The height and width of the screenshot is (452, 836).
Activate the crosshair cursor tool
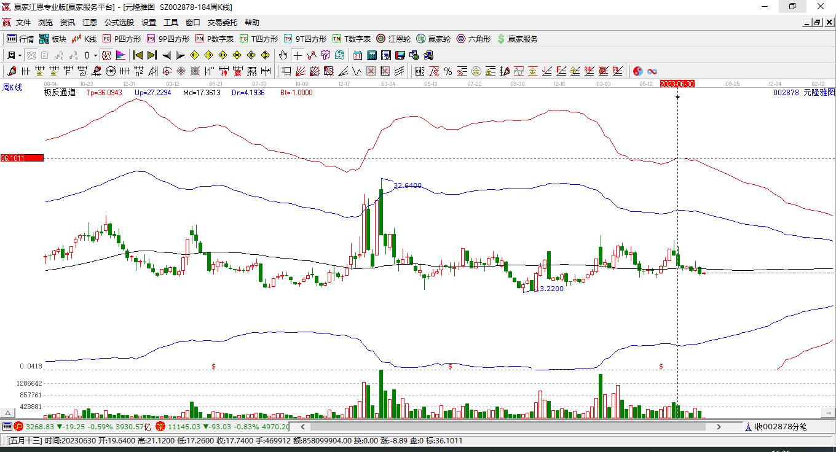(298, 55)
